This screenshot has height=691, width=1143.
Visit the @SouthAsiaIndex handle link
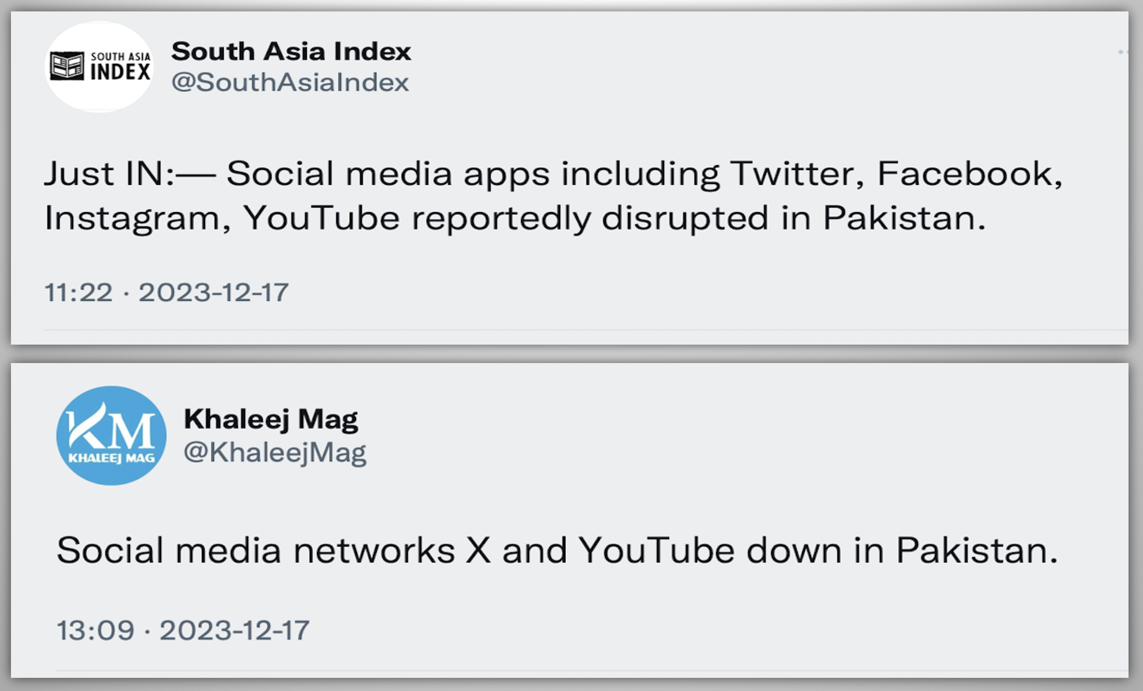click(290, 82)
